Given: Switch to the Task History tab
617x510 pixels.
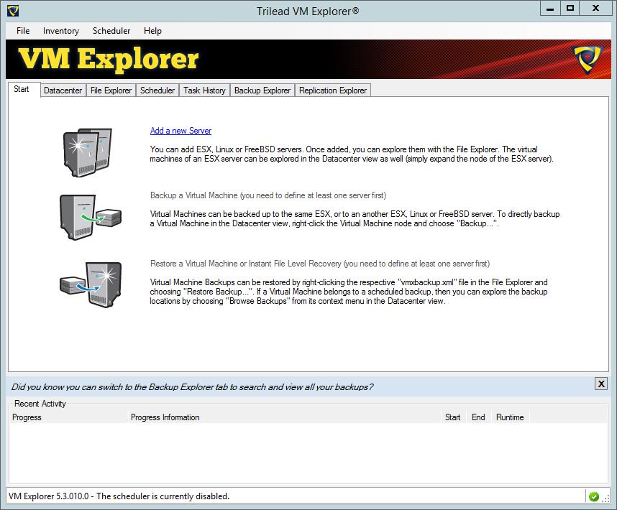Looking at the screenshot, I should [205, 91].
